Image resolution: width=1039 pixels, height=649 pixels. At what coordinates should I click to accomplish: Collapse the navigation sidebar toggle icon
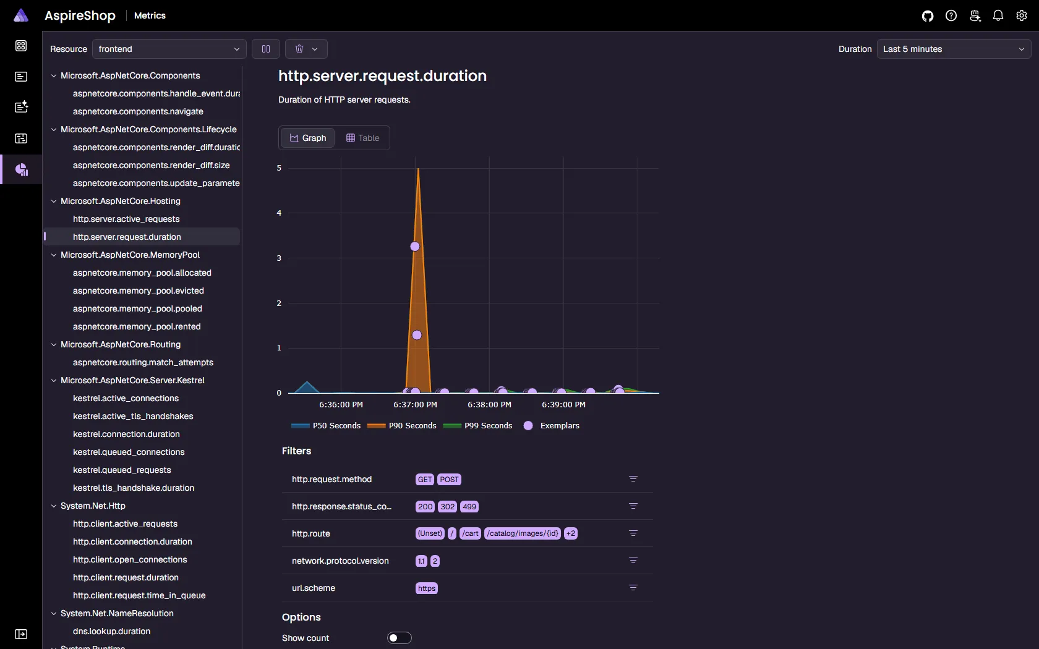tap(21, 634)
